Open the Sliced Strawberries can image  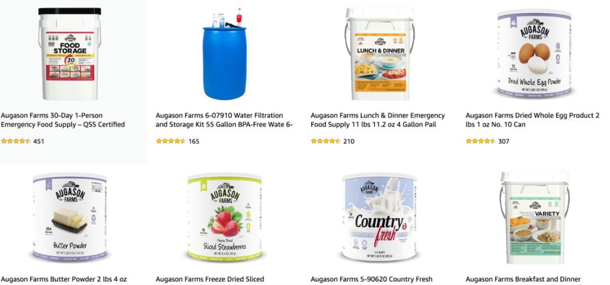tap(224, 218)
